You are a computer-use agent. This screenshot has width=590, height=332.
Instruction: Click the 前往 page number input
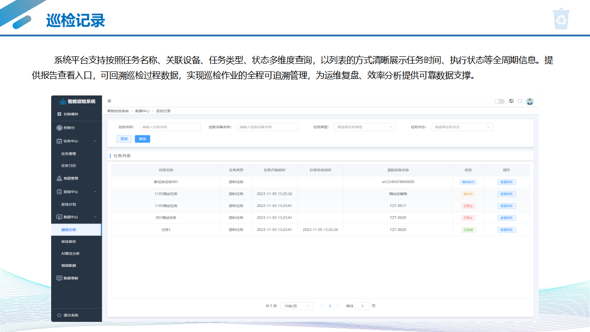(x=362, y=306)
